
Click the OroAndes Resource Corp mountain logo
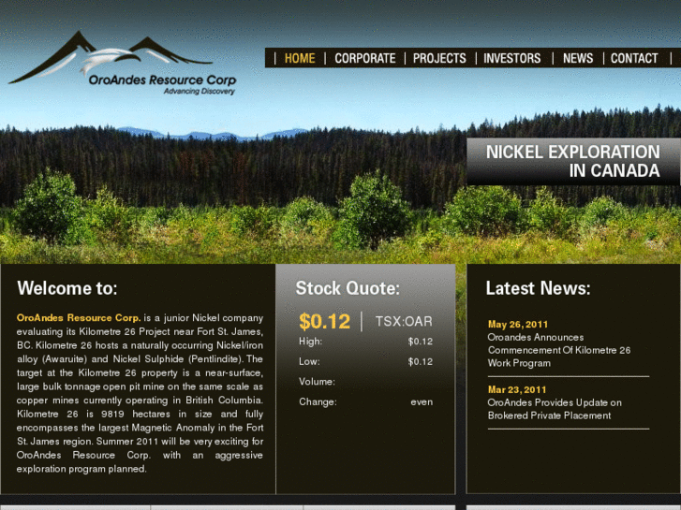122,63
